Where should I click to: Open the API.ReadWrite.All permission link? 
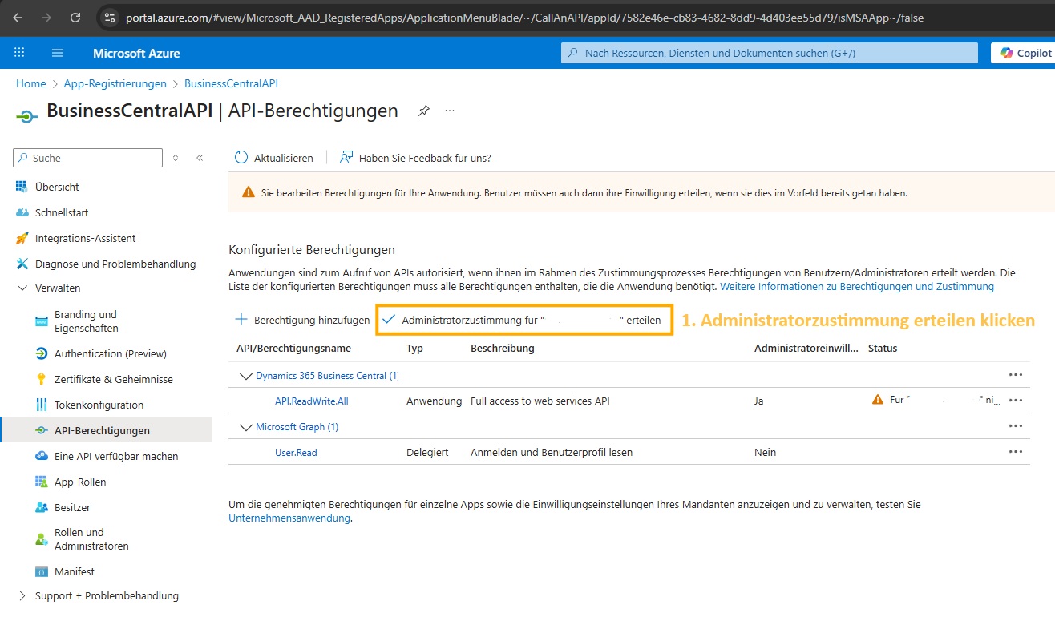tap(312, 401)
